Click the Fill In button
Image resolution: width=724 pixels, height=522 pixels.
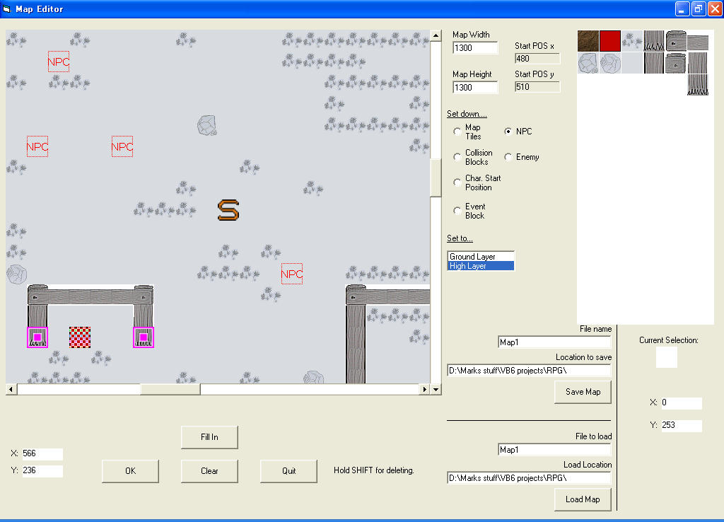pos(209,437)
